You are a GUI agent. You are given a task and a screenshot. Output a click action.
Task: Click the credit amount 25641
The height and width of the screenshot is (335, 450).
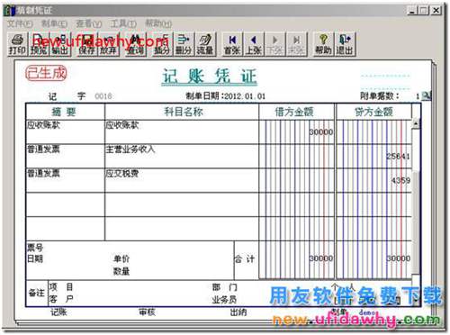pyautogui.click(x=398, y=156)
